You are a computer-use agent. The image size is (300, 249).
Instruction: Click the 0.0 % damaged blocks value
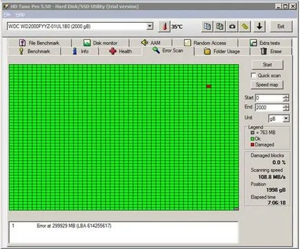[x=279, y=163]
